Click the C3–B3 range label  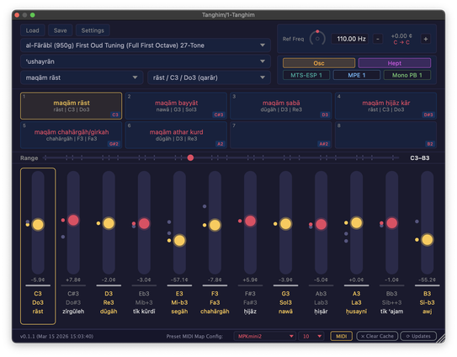[420, 157]
